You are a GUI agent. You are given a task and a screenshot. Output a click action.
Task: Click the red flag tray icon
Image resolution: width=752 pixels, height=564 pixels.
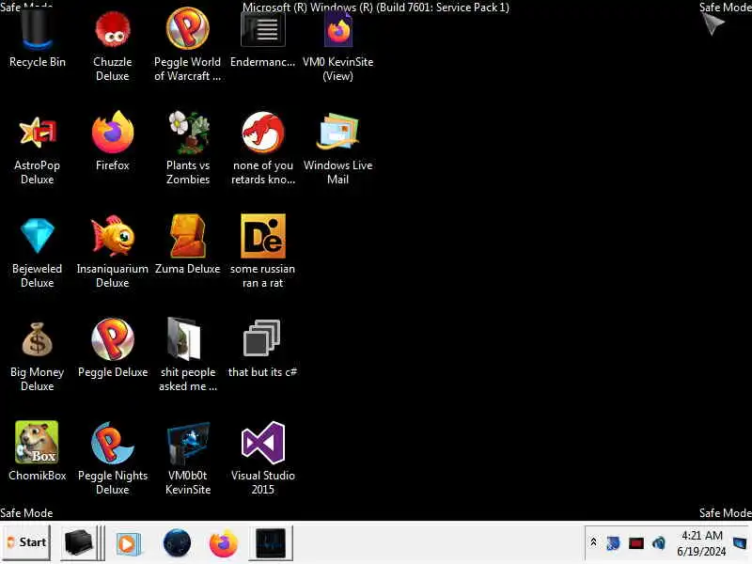click(636, 543)
